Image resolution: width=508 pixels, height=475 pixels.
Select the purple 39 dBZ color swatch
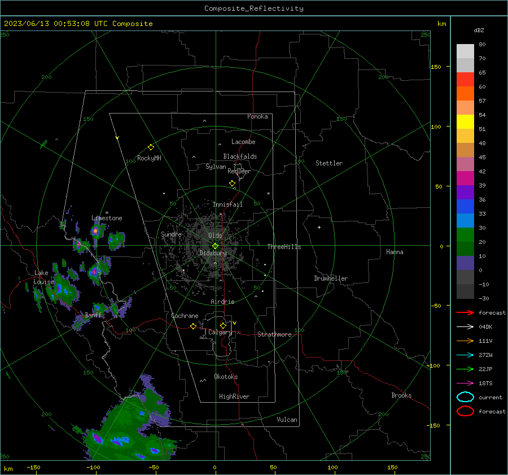465,192
